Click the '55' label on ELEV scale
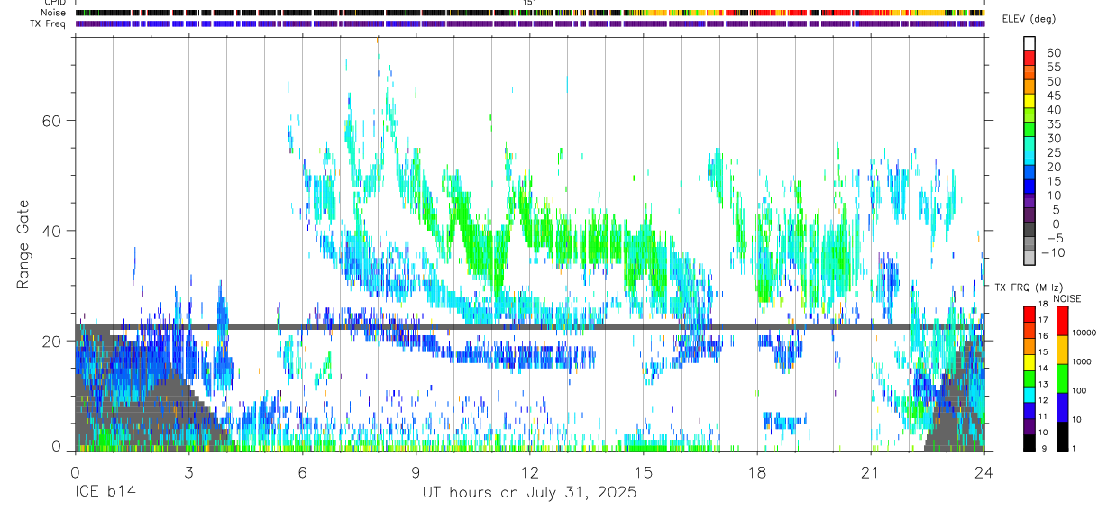Image resolution: width=1107 pixels, height=511 pixels. (1053, 67)
